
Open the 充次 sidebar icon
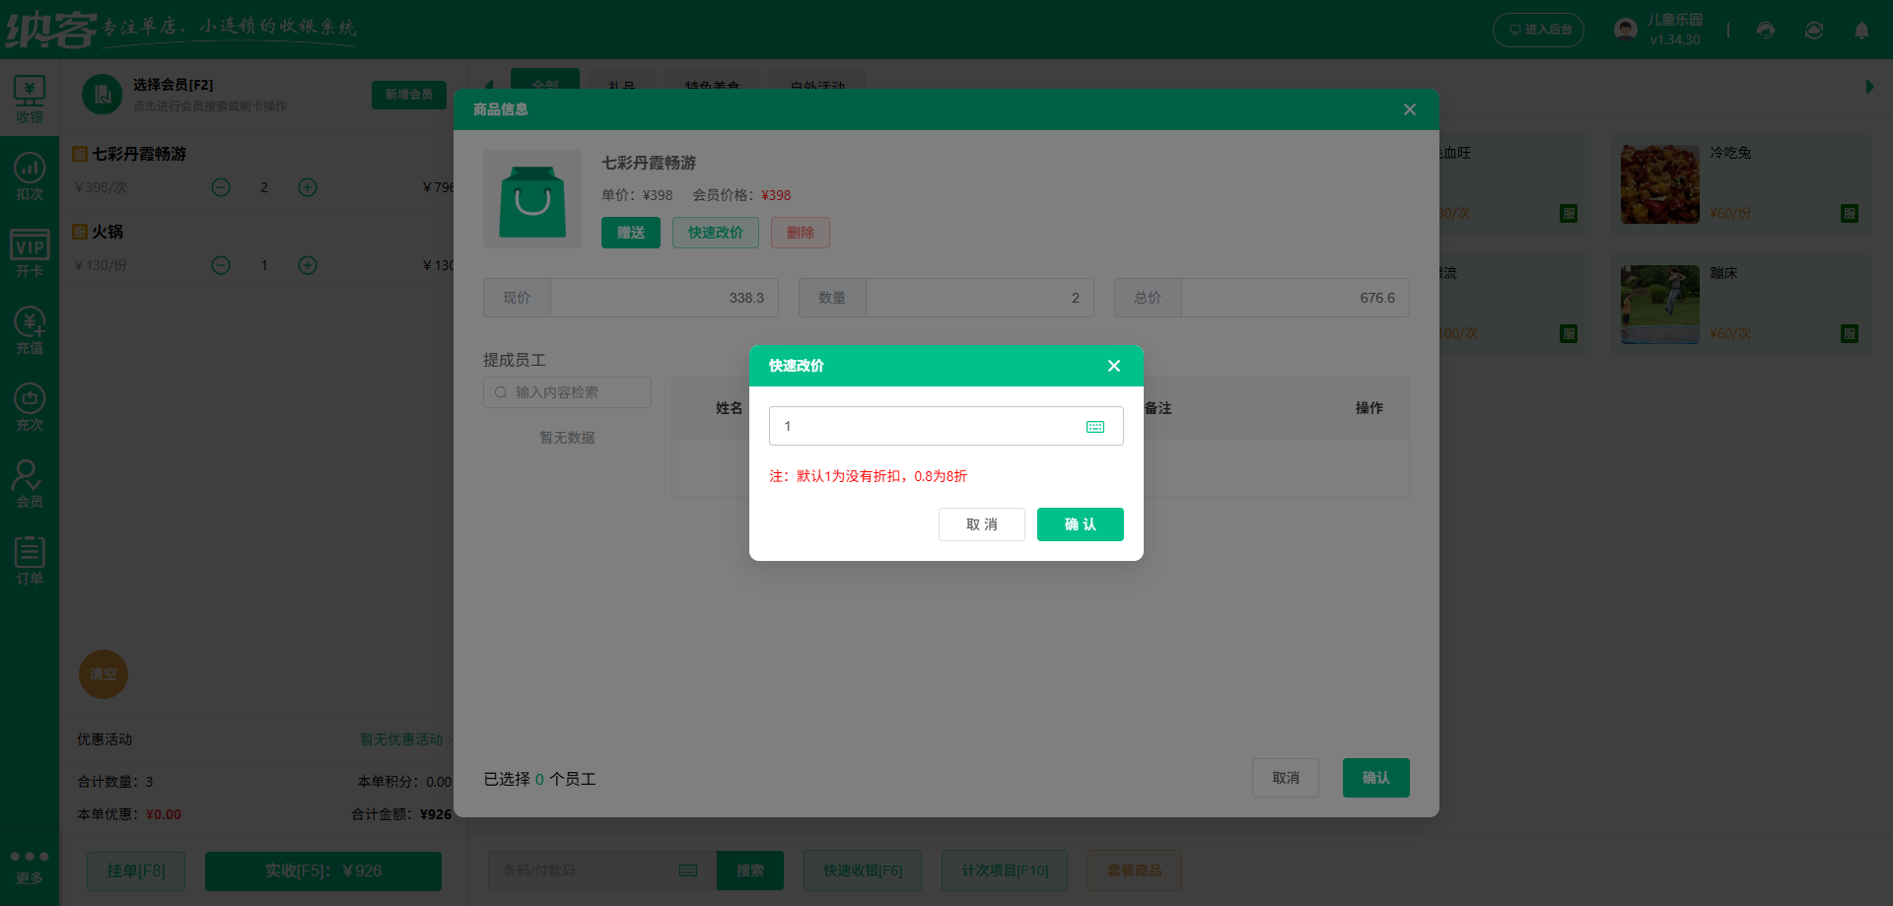tap(30, 407)
